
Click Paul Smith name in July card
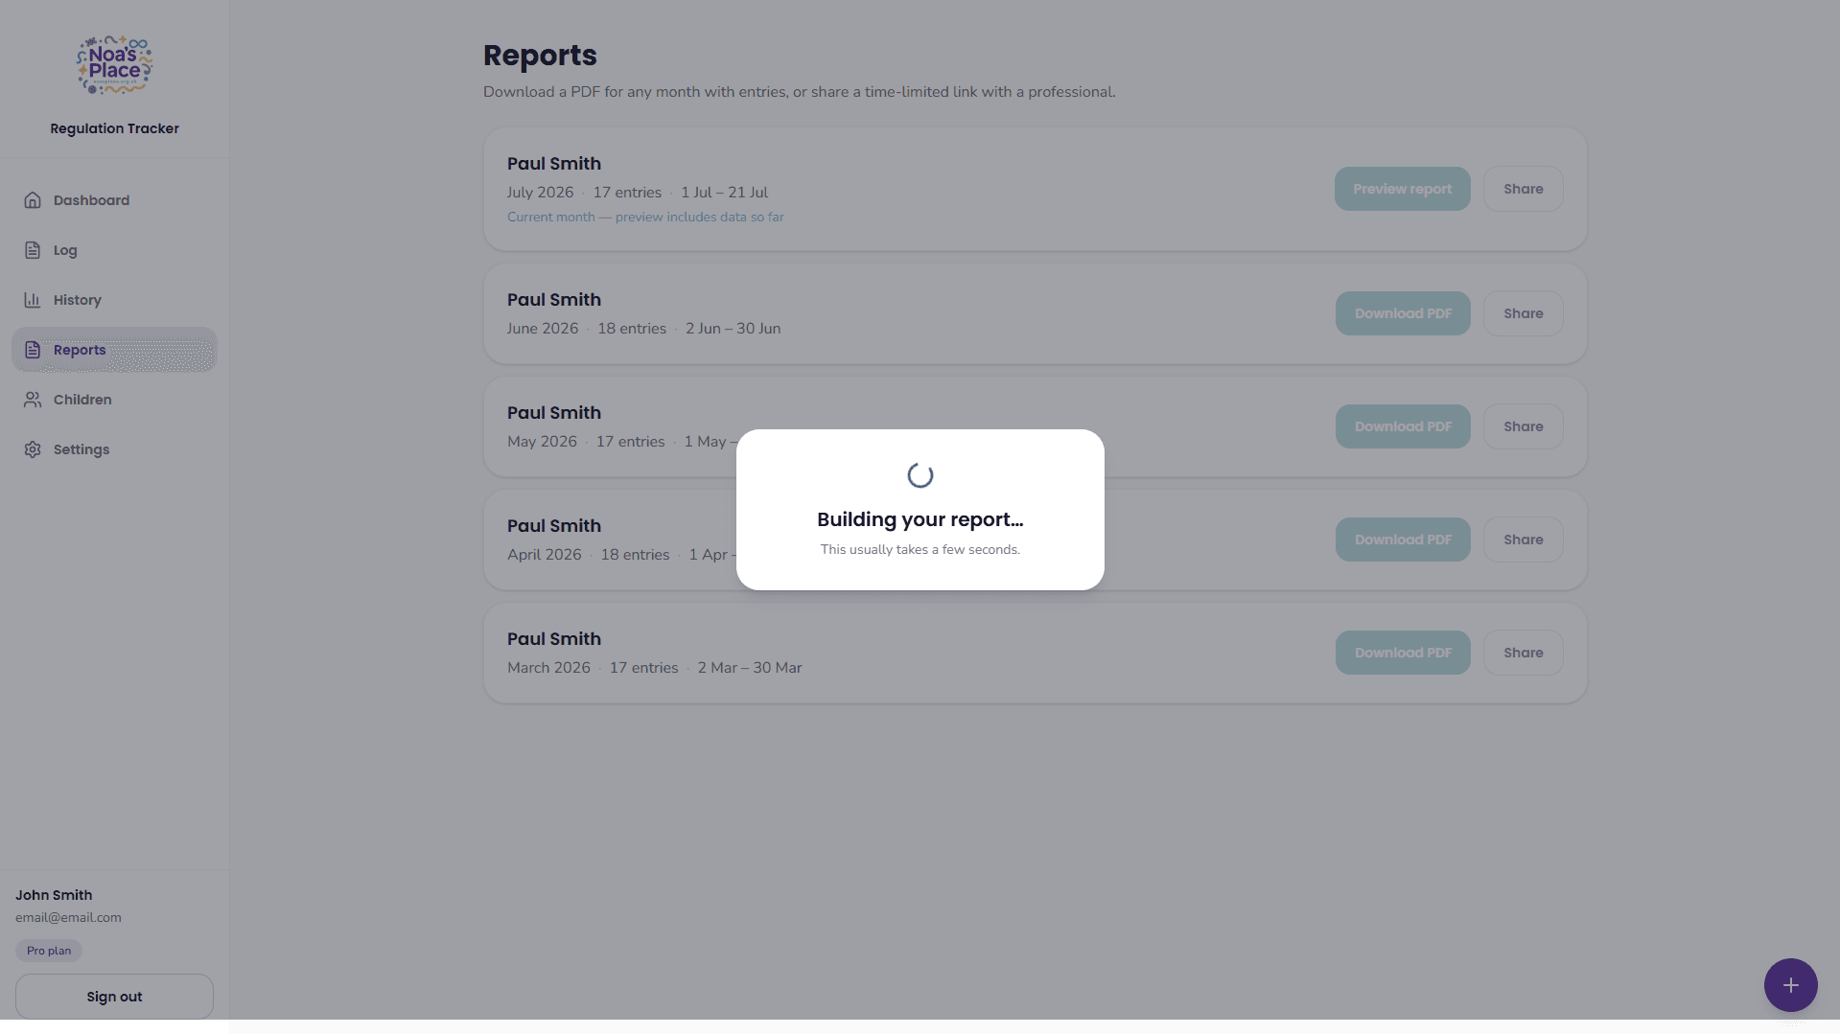(554, 164)
